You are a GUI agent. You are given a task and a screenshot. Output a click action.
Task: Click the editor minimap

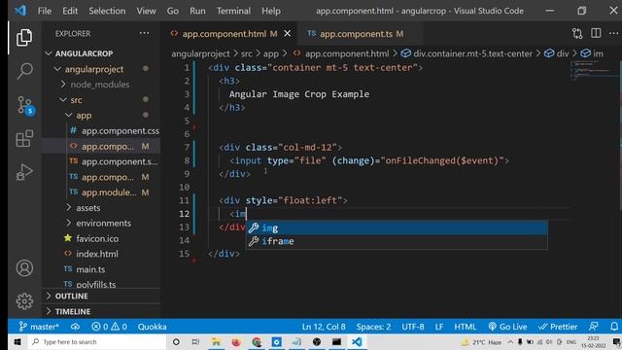(x=594, y=70)
